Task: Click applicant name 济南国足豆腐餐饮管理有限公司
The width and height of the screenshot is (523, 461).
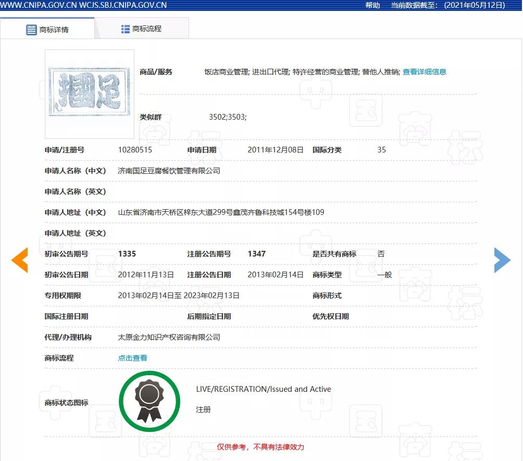Action: click(169, 171)
